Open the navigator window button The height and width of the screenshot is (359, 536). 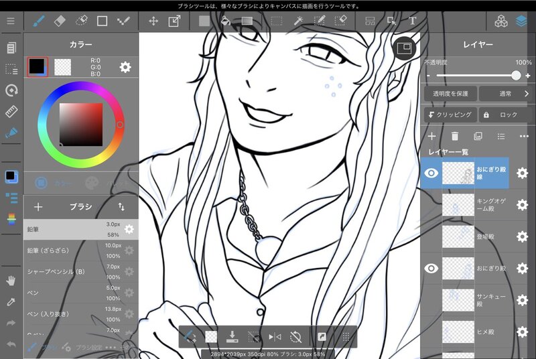(x=404, y=48)
